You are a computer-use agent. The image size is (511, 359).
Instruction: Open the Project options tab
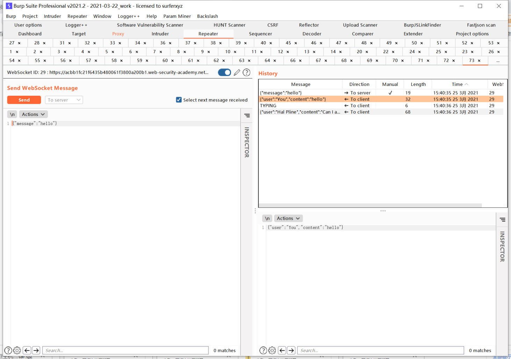point(472,34)
